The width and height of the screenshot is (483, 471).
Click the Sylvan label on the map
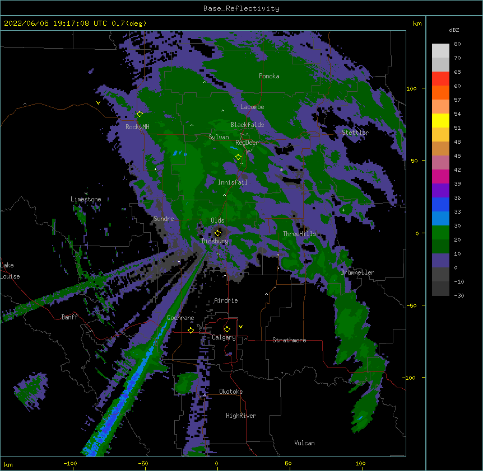(x=219, y=137)
